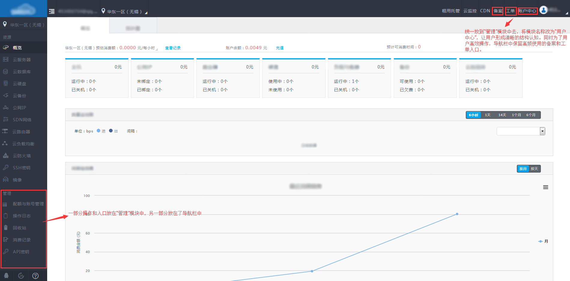
Task: Open chart hamburger menu icon
Action: (546, 187)
